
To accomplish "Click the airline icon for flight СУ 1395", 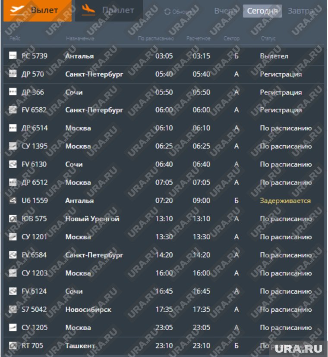I will tap(13, 146).
